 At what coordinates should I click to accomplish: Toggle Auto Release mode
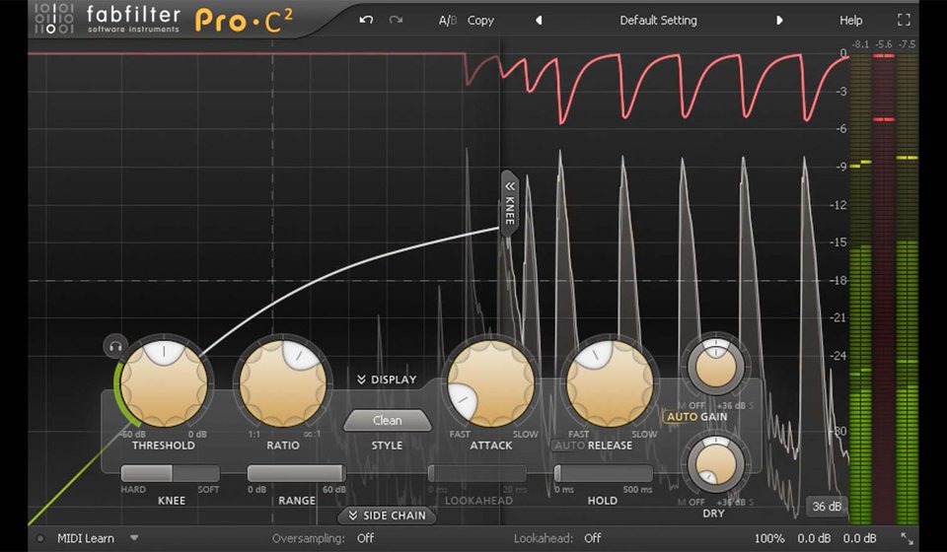tap(568, 446)
